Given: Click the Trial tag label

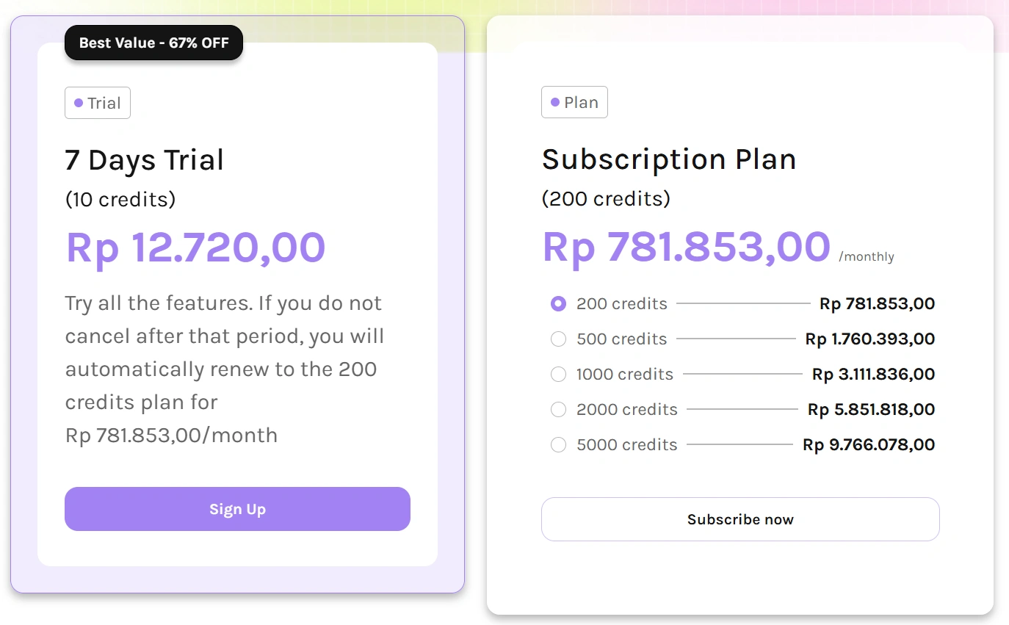Looking at the screenshot, I should 98,104.
